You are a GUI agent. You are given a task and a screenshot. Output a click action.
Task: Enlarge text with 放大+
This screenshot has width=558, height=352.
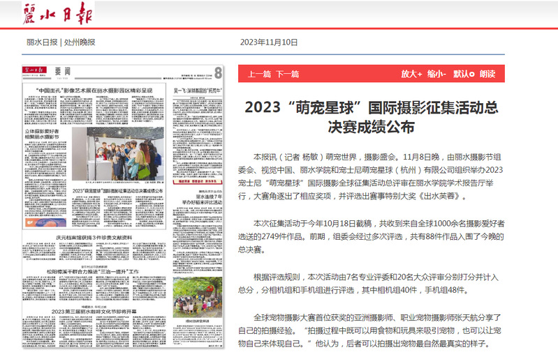(411, 74)
